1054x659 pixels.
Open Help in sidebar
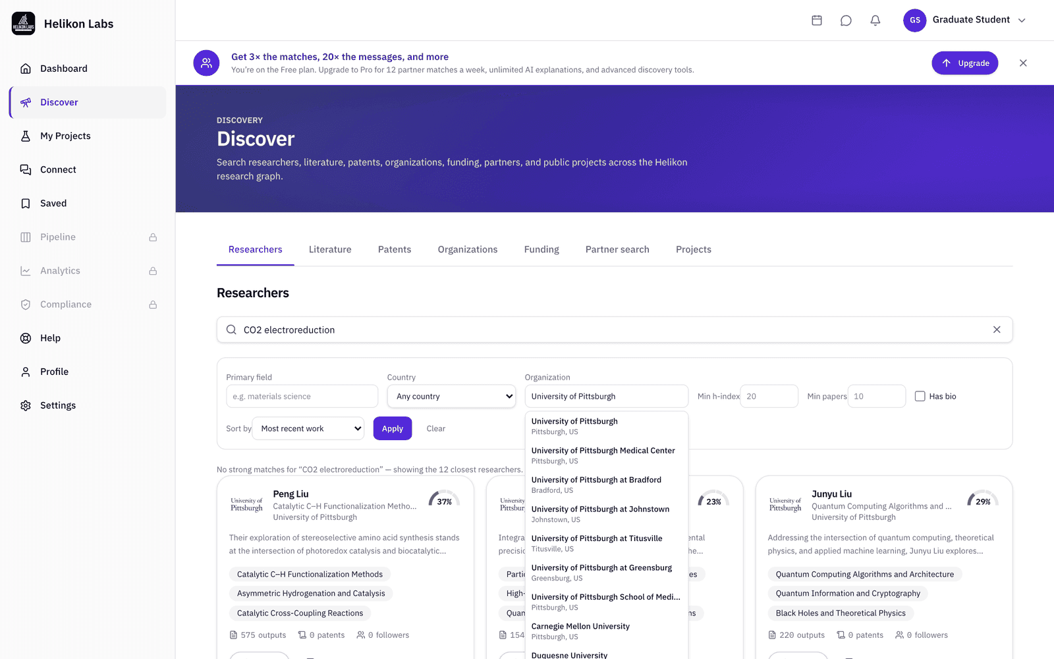[88, 338]
